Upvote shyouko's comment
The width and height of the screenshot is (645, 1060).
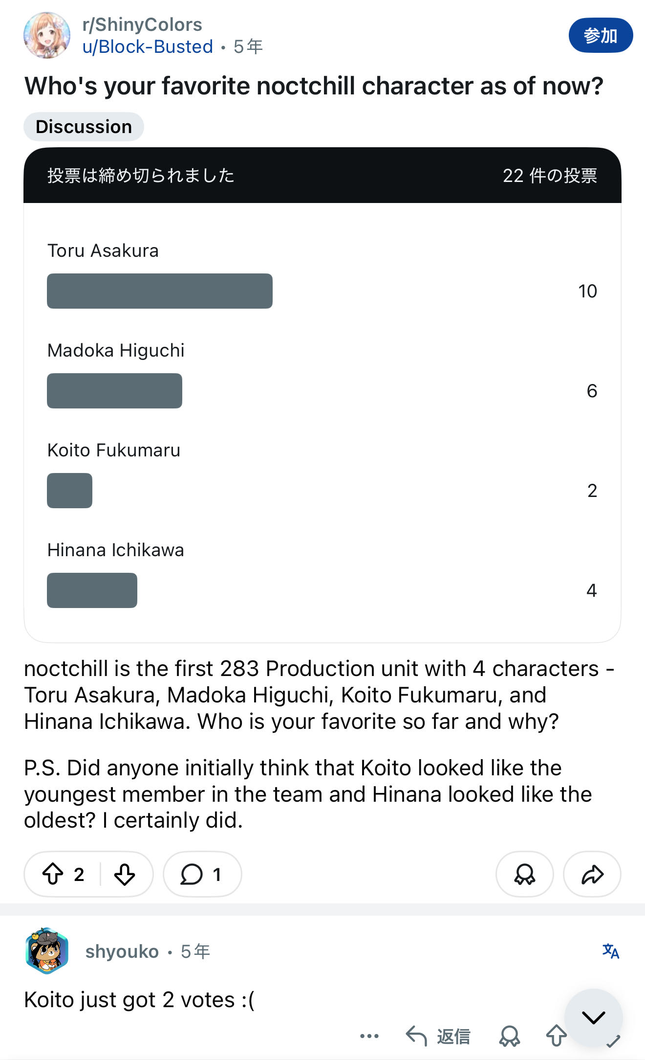[x=556, y=1036]
